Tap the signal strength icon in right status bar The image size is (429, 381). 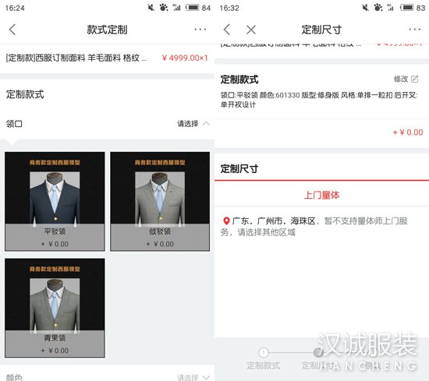[x=390, y=8]
